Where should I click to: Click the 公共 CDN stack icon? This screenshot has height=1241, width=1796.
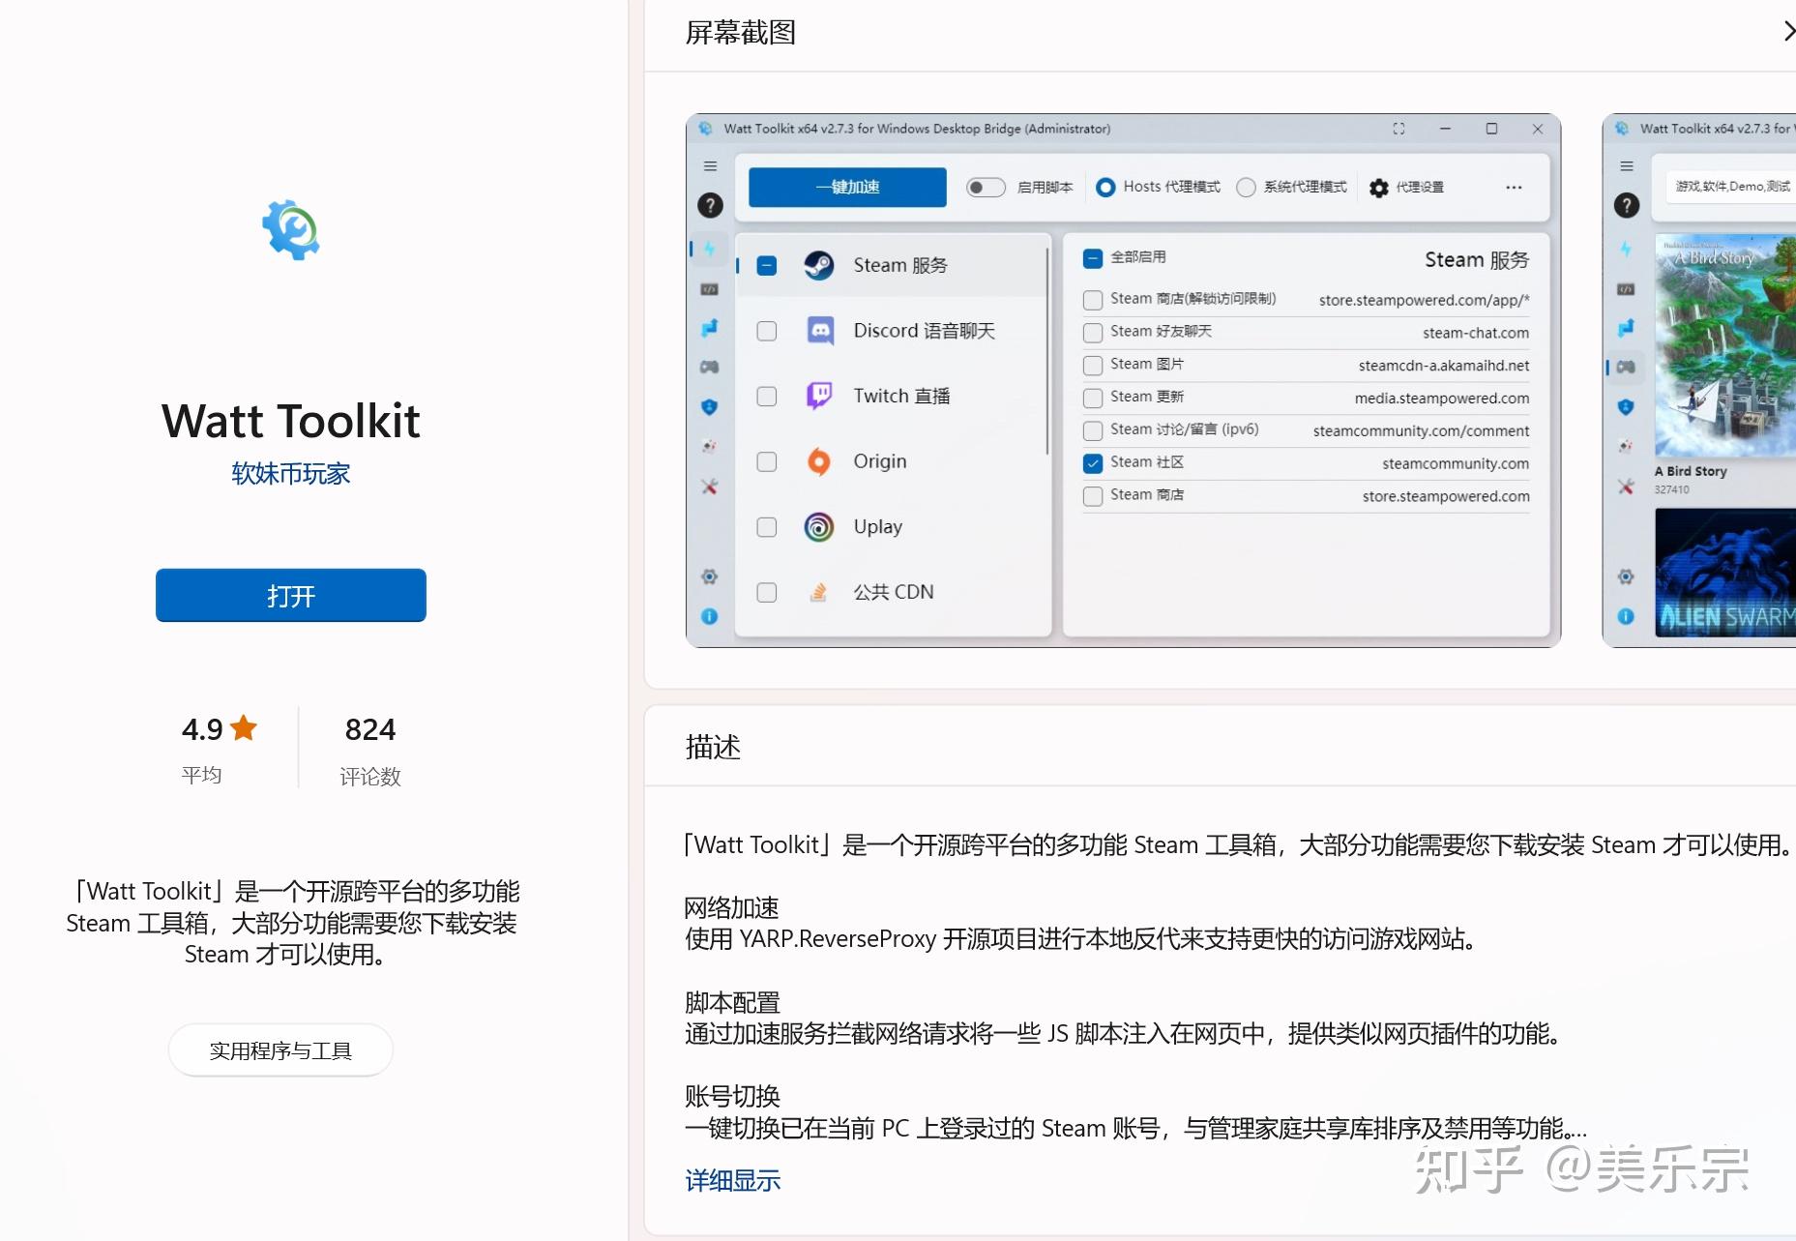[819, 592]
